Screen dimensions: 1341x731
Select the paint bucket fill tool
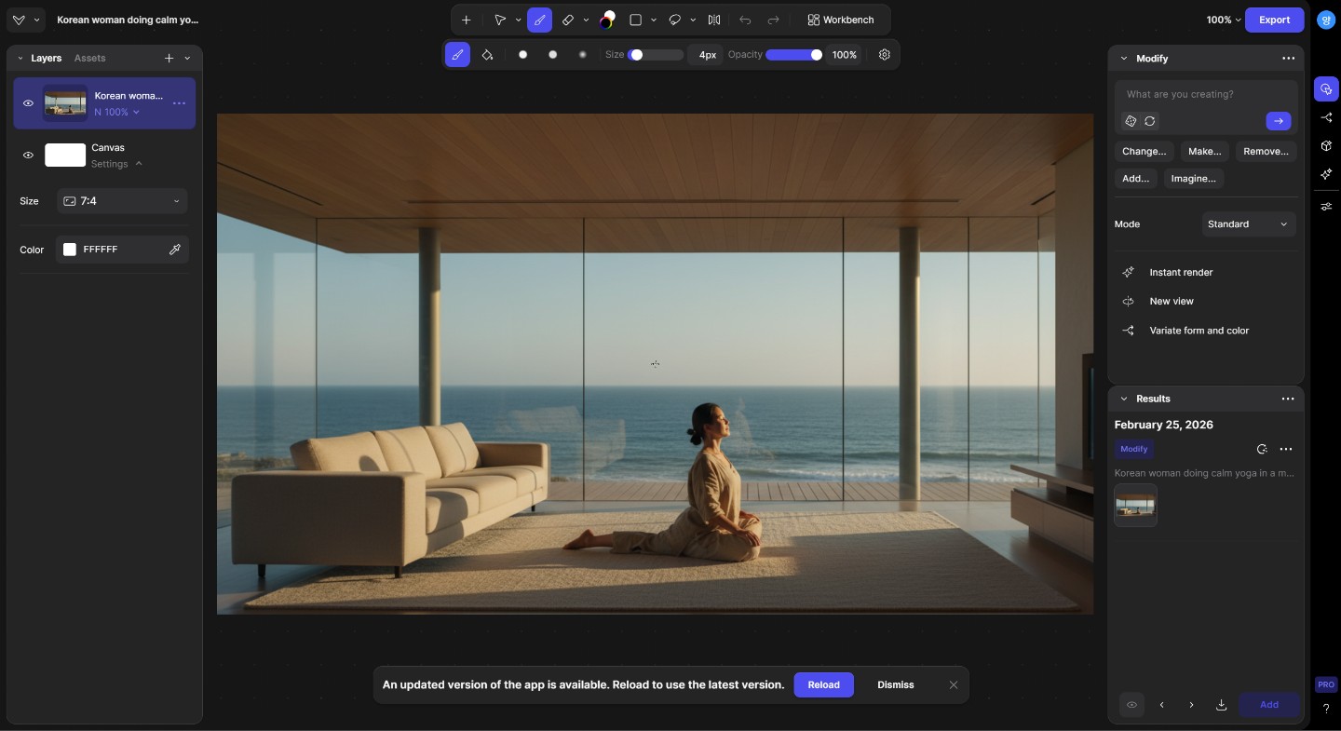[487, 55]
